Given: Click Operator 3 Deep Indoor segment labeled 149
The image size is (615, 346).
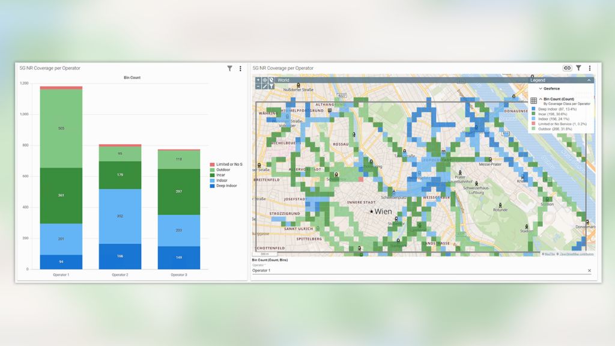Looking at the screenshot, I should [179, 257].
